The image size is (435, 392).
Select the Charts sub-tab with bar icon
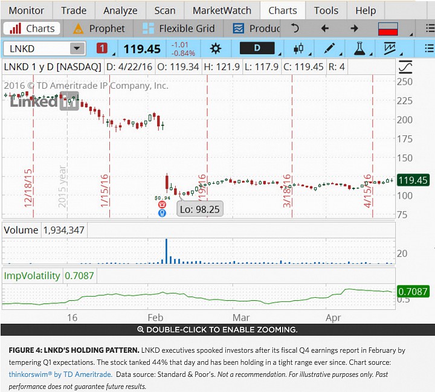tap(32, 28)
